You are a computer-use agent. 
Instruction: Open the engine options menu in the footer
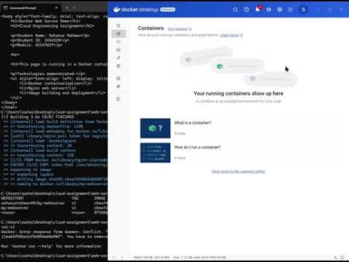pyautogui.click(x=122, y=258)
